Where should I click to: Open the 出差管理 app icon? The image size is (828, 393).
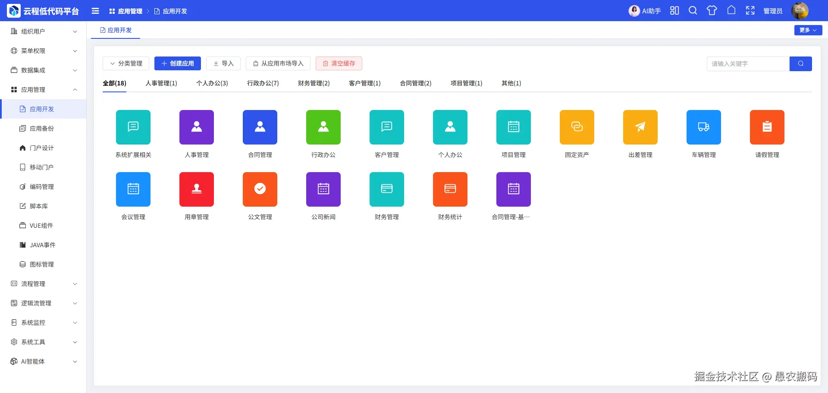point(640,127)
